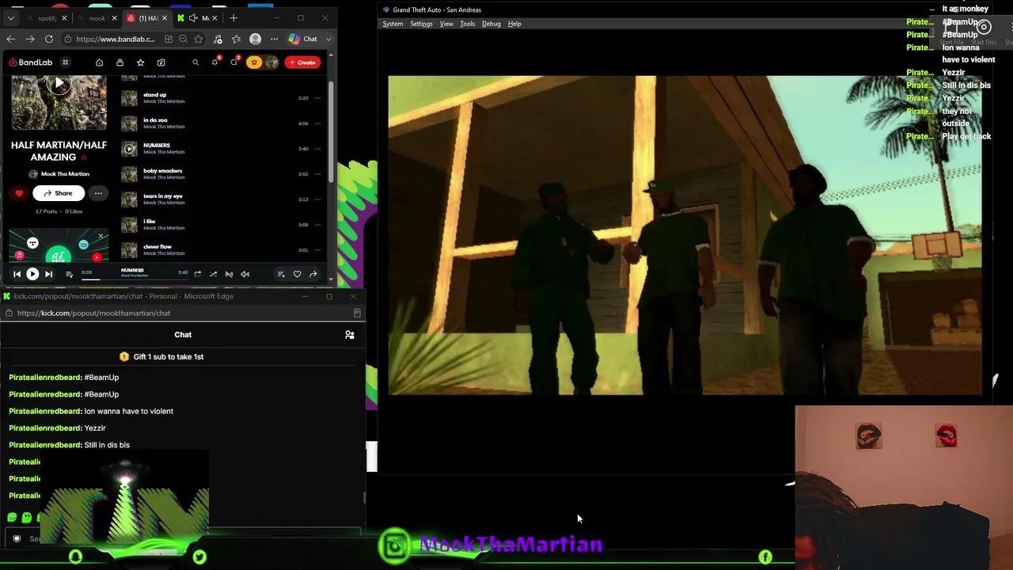This screenshot has width=1013, height=570.
Task: Open more options for 'baby smackers' track
Action: (317, 174)
